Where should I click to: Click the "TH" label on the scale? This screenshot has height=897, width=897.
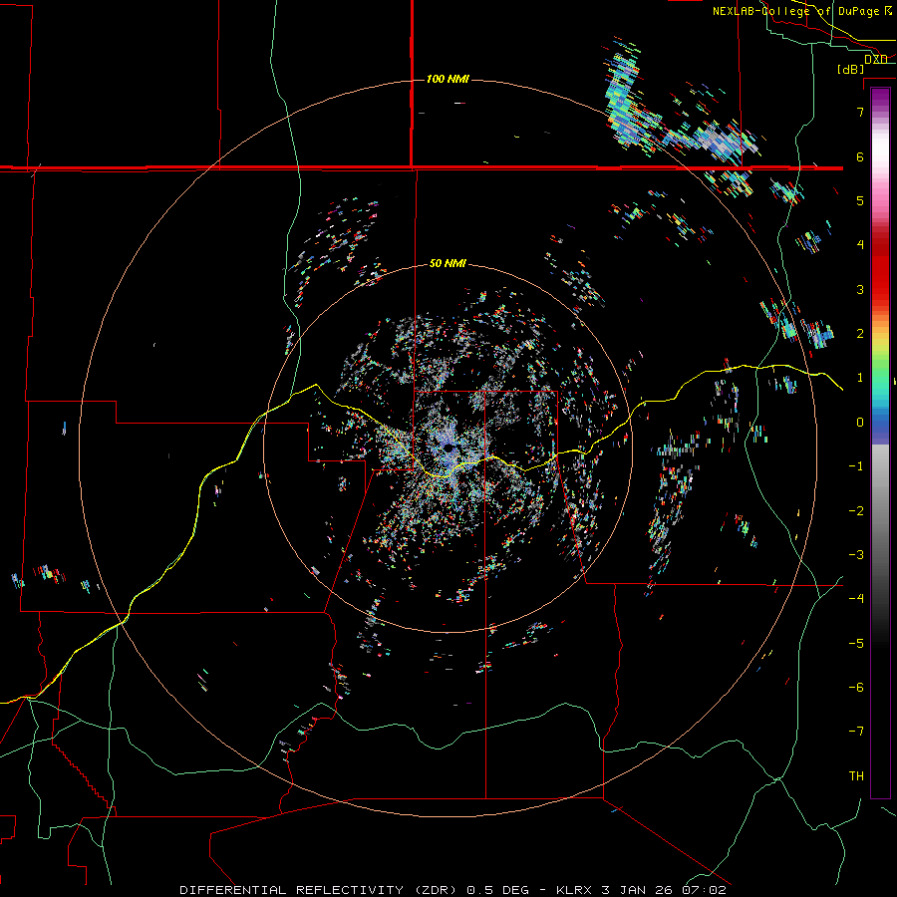pyautogui.click(x=856, y=776)
